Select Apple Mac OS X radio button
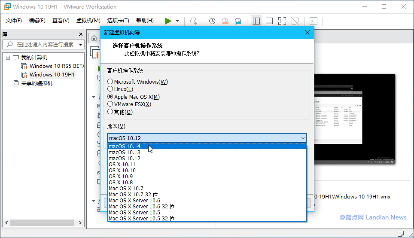The width and height of the screenshot is (414, 238). coord(110,97)
